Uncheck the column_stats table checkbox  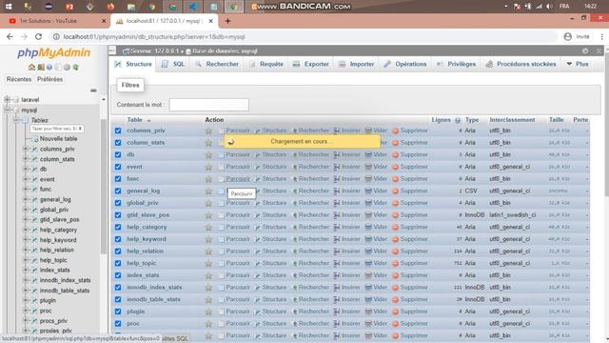(x=118, y=143)
